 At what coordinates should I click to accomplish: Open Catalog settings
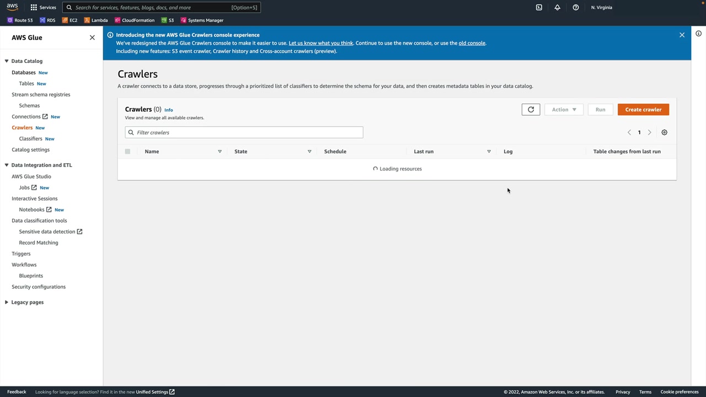click(30, 149)
